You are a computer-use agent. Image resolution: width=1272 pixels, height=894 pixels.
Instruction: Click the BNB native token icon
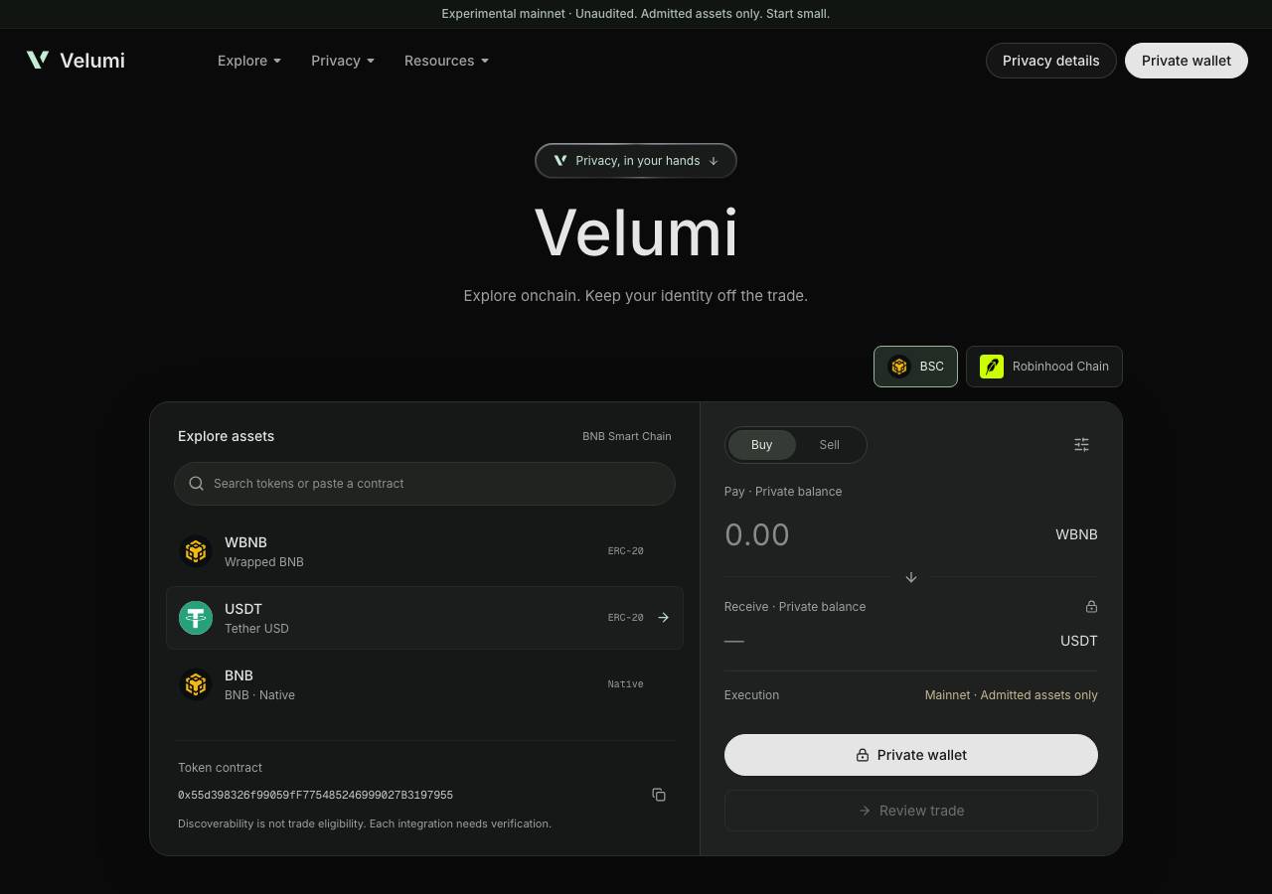point(196,684)
